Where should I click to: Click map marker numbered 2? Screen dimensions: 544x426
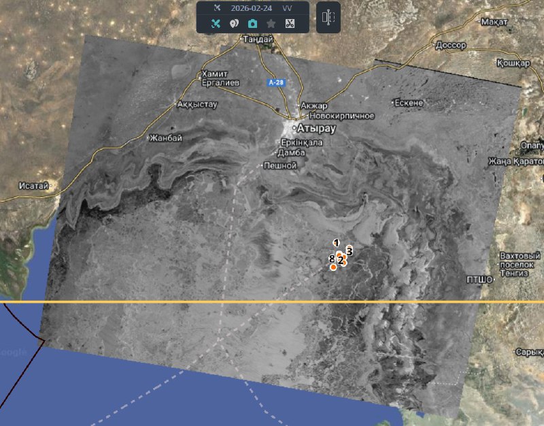click(x=341, y=259)
